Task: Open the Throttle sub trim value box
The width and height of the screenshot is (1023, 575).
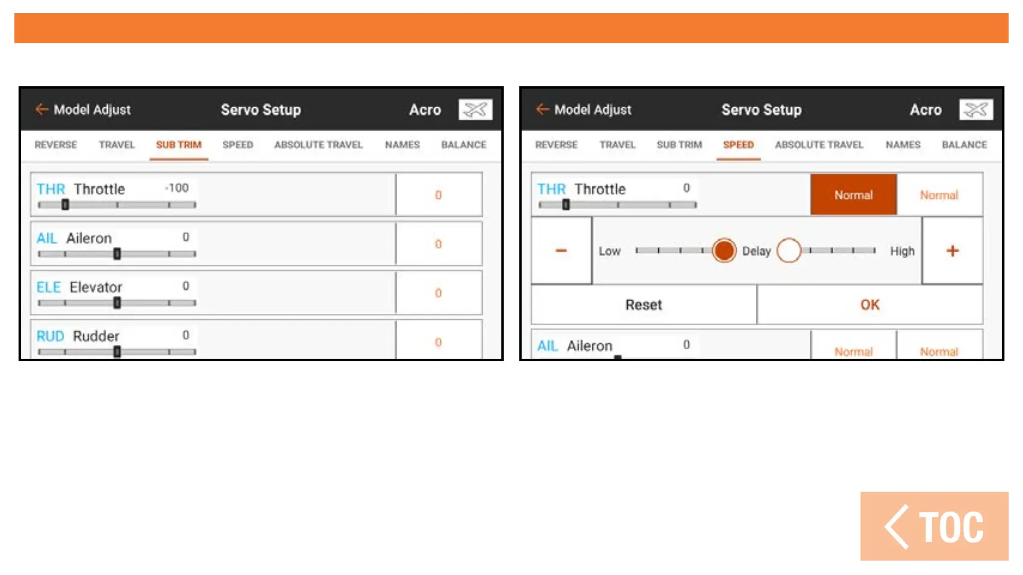Action: 438,195
